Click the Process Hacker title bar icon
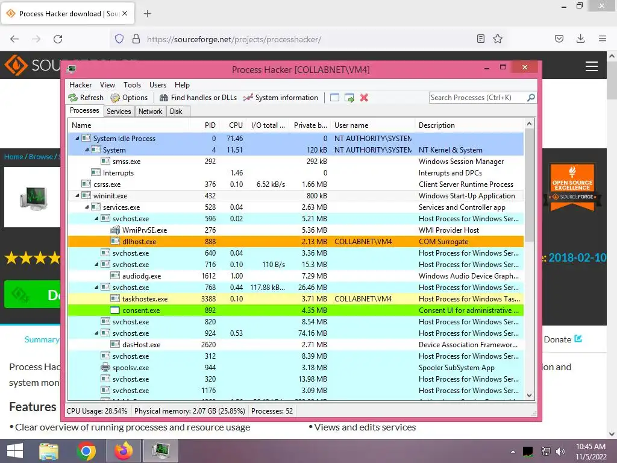Viewport: 617px width, 463px height. (71, 69)
